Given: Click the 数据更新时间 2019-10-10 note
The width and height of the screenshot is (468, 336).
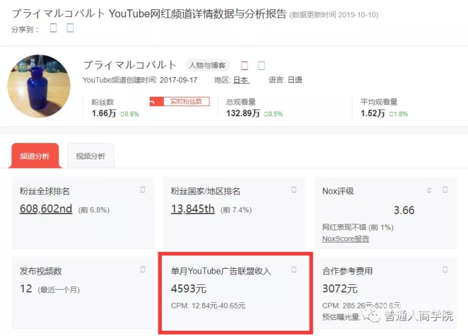Looking at the screenshot, I should pos(334,15).
